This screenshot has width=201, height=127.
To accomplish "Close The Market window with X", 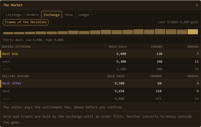I will click(197, 5).
